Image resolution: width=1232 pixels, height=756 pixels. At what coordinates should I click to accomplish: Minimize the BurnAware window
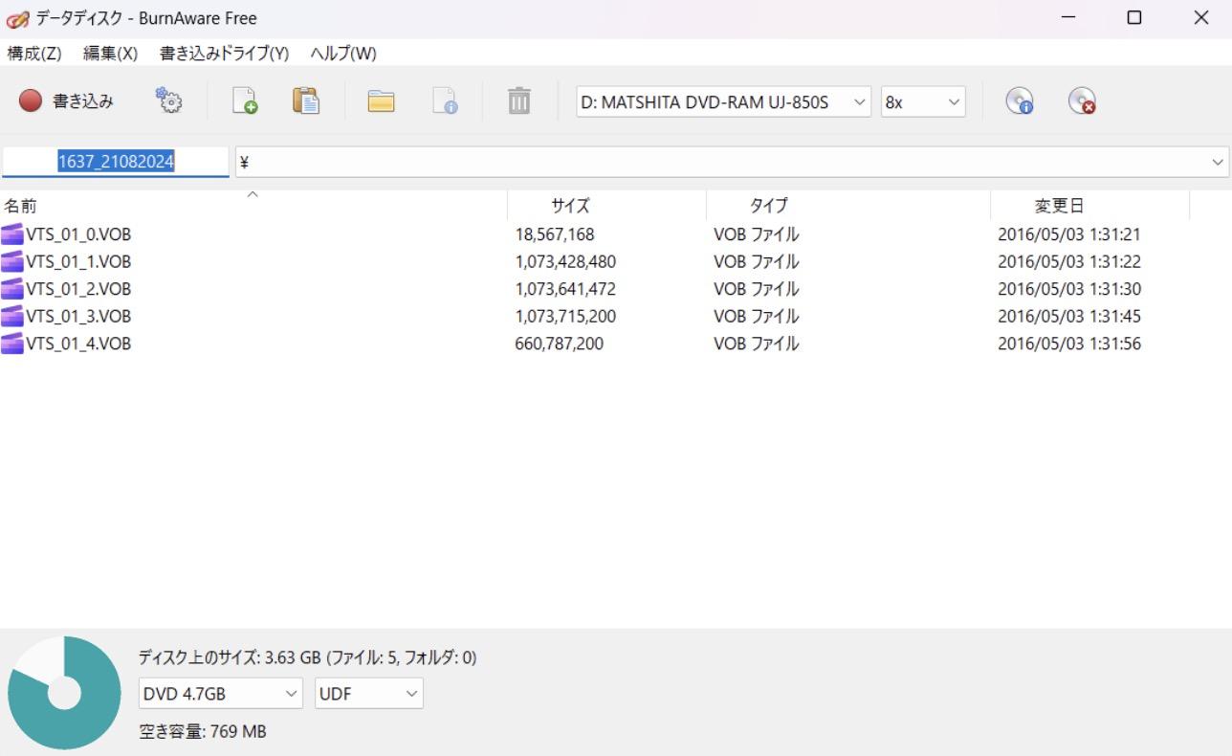pos(1068,18)
